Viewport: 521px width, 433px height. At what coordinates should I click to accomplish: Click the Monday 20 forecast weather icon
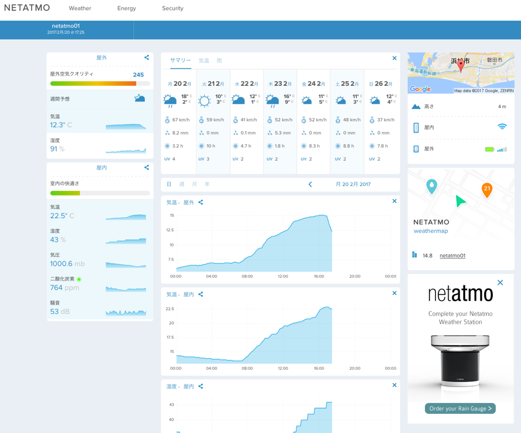pyautogui.click(x=170, y=100)
